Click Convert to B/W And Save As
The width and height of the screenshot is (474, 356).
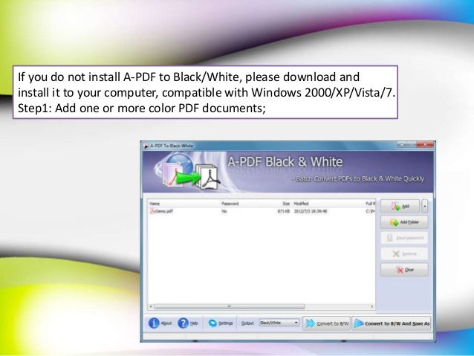pos(392,323)
